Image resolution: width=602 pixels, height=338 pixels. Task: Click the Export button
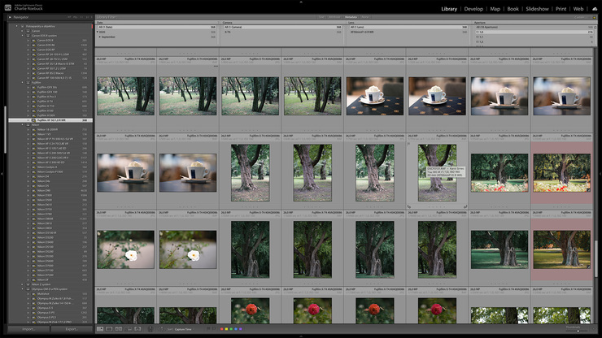pos(72,329)
